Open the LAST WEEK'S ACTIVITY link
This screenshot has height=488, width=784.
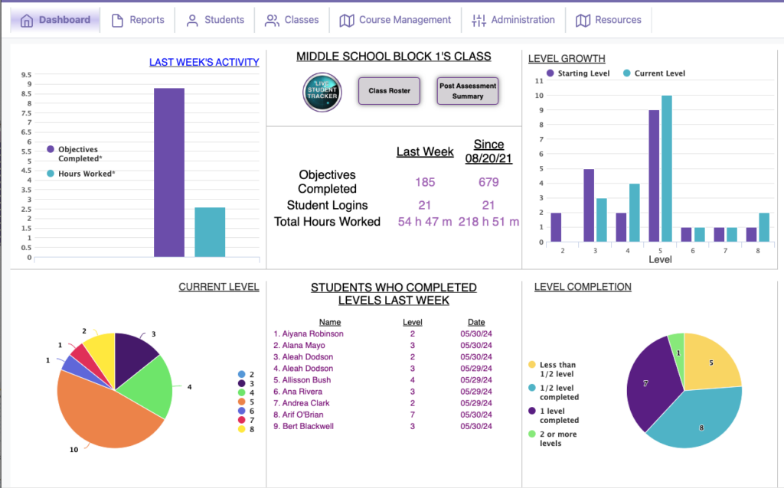tap(204, 61)
